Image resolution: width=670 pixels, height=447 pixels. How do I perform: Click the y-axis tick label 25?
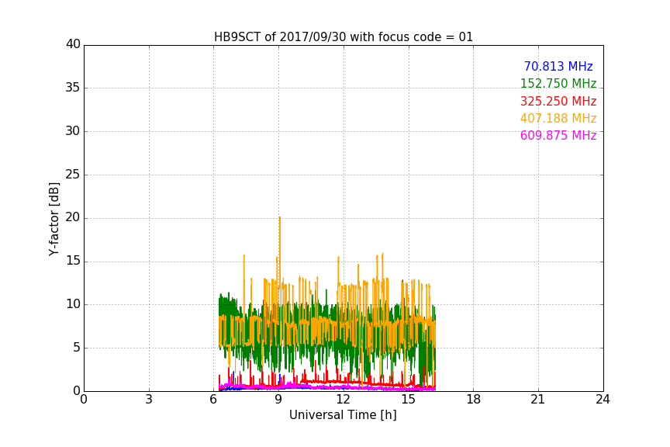pyautogui.click(x=73, y=175)
